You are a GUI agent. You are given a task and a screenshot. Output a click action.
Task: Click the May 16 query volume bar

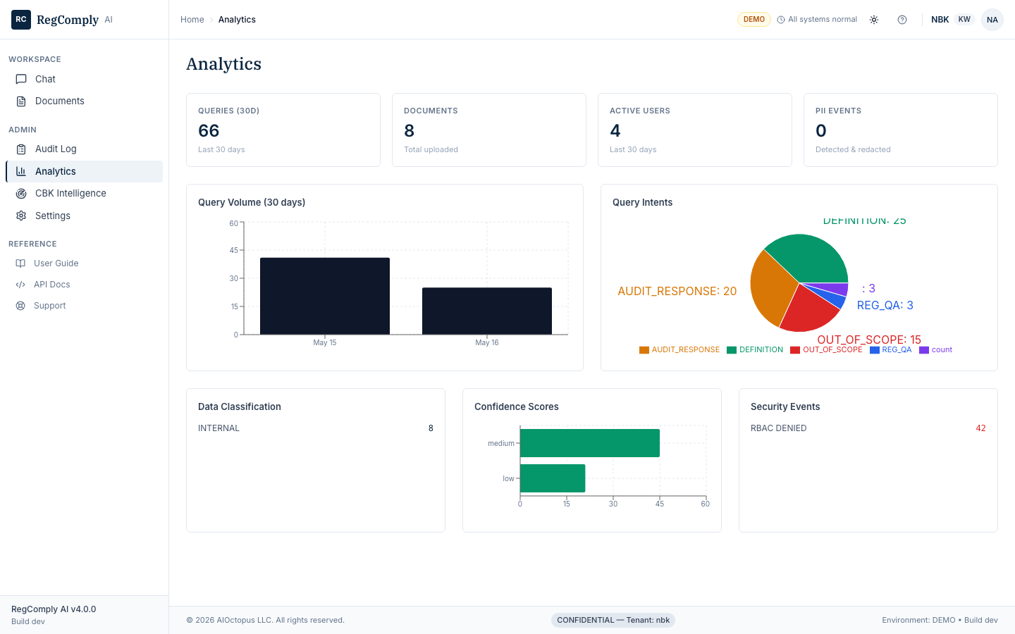487,311
